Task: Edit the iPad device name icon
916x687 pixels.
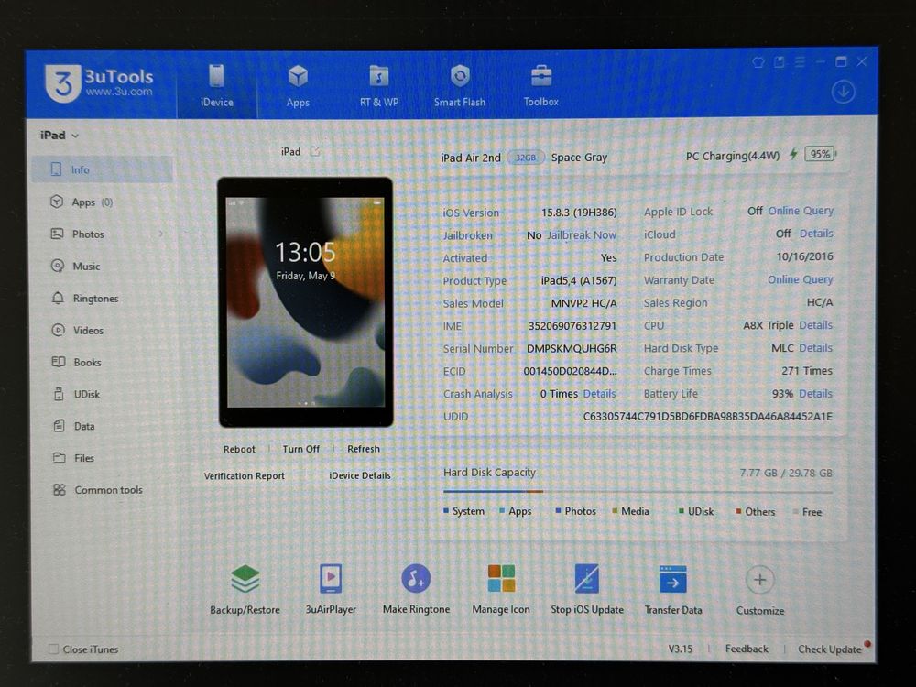Action: coord(315,151)
